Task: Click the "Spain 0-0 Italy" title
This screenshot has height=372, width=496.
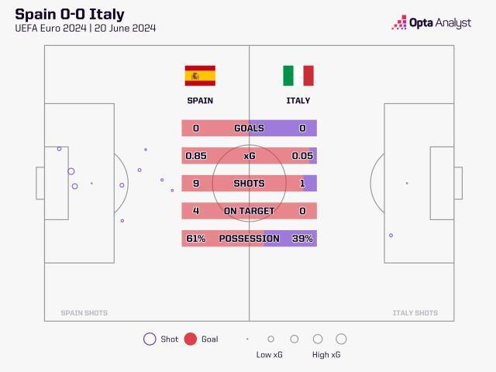Action: pyautogui.click(x=70, y=14)
